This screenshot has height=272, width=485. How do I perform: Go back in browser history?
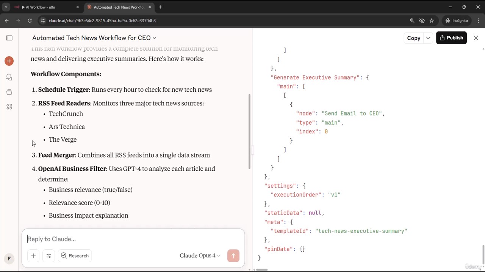tap(7, 20)
